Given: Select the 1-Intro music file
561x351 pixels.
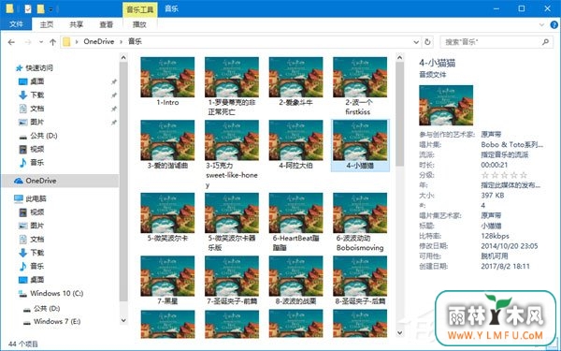Looking at the screenshot, I should (x=167, y=81).
